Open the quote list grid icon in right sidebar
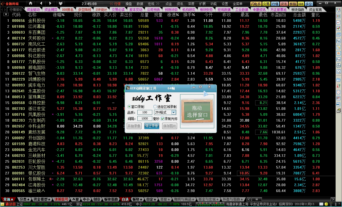Viewport: 342px width, 207px height. click(x=339, y=16)
